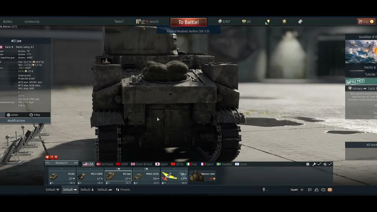Toggle the automatic ammo refill checkbox

tap(330, 164)
